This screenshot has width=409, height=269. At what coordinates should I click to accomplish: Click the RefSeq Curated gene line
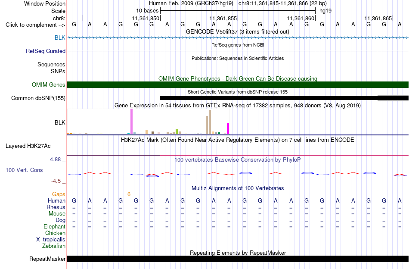[238, 51]
